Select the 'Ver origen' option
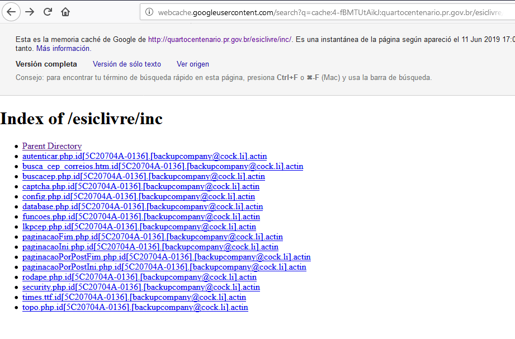The height and width of the screenshot is (339, 515). [193, 64]
